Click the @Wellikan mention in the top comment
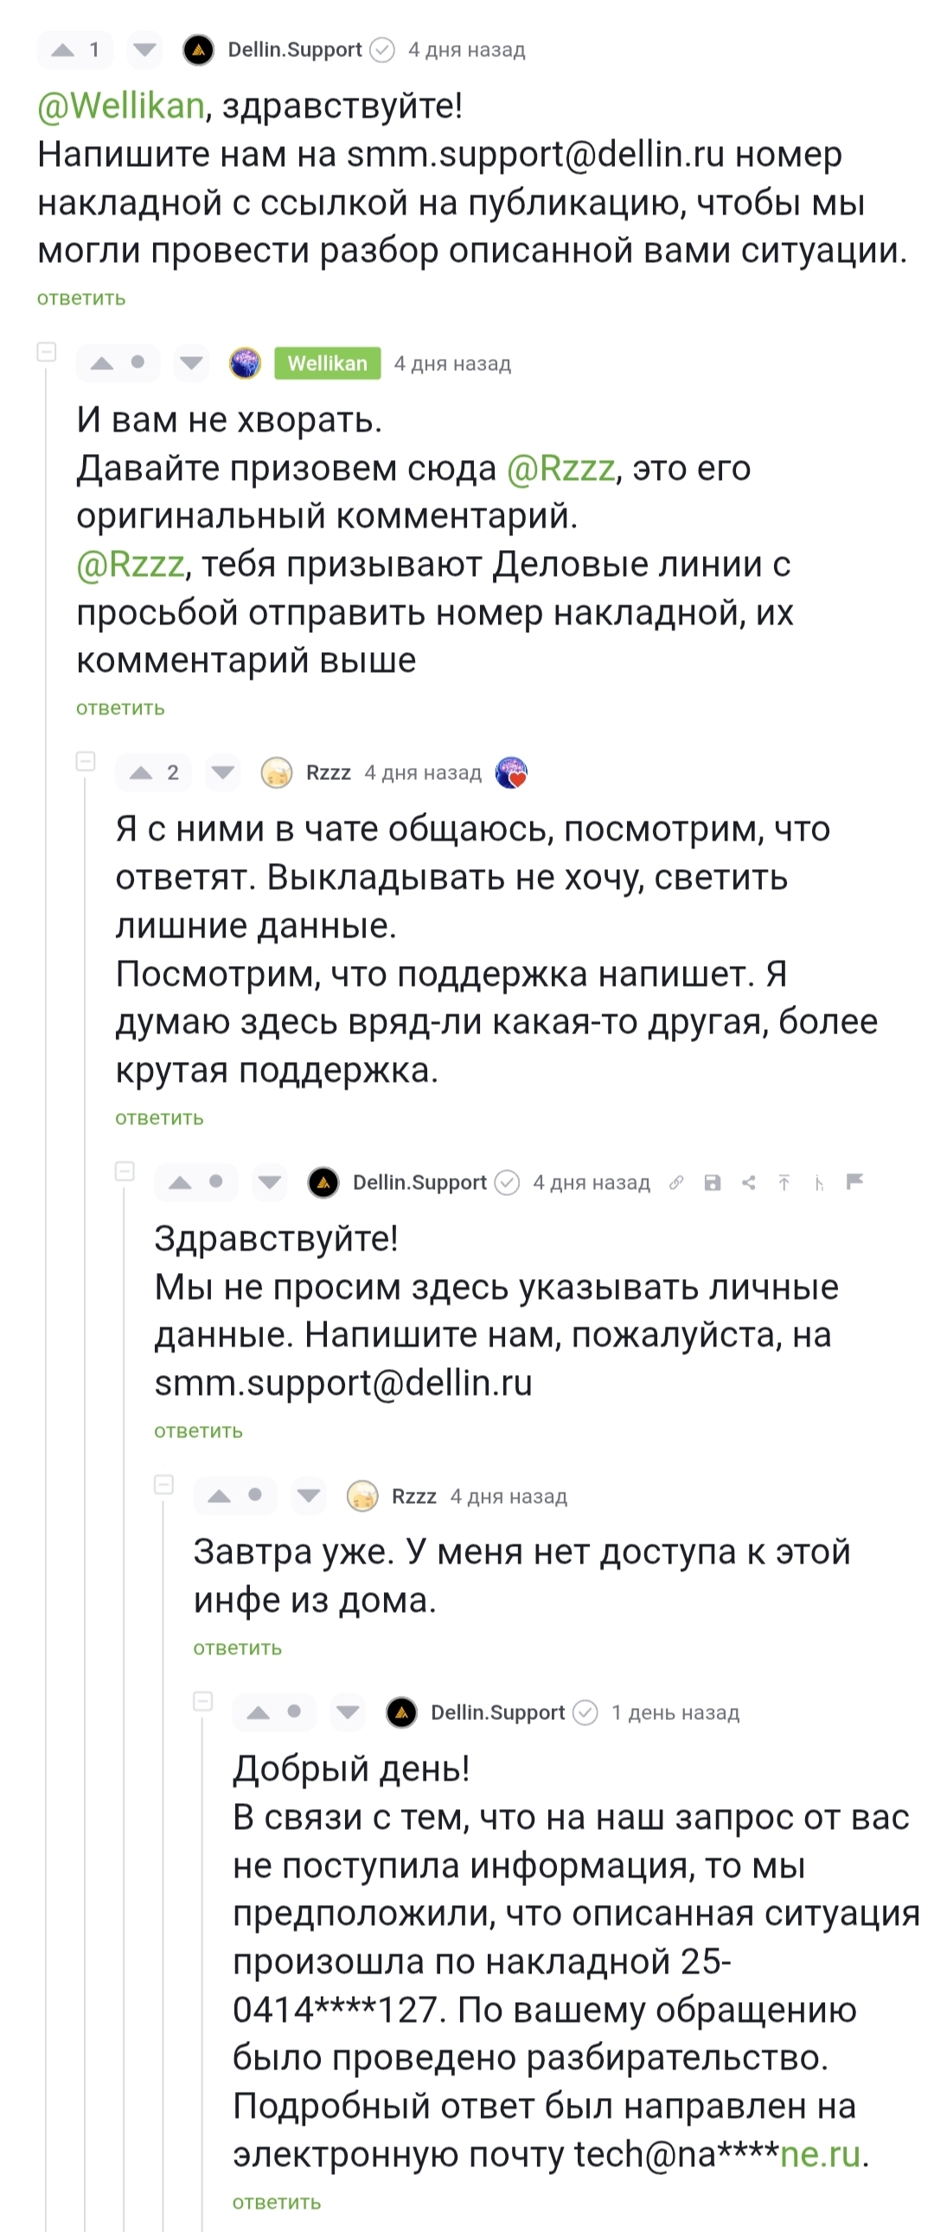The image size is (934, 2232). pyautogui.click(x=120, y=106)
